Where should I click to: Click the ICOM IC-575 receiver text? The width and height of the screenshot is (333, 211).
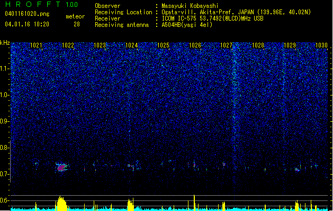tap(212, 18)
